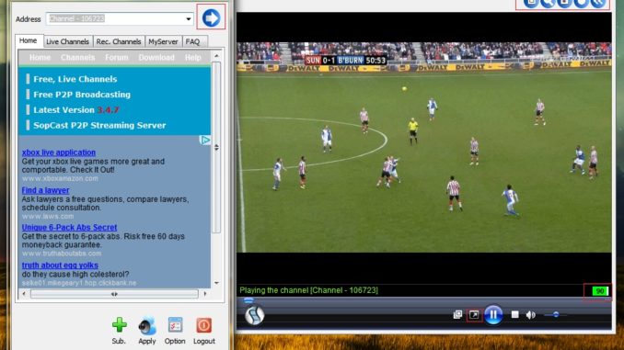Click Home in the web page navigation

point(40,58)
